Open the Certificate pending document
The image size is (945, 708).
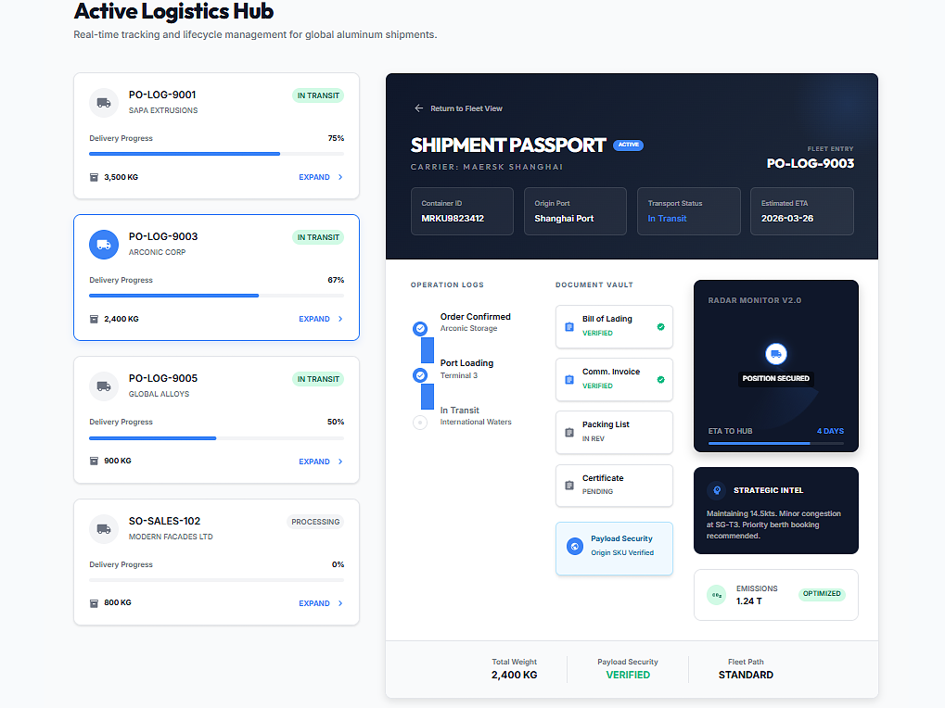pyautogui.click(x=614, y=485)
